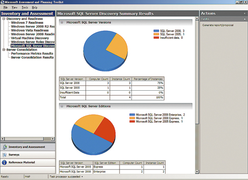Collapse the Discovery and Readiness tree node
Image resolution: width=248 pixels, height=180 pixels.
click(4, 19)
